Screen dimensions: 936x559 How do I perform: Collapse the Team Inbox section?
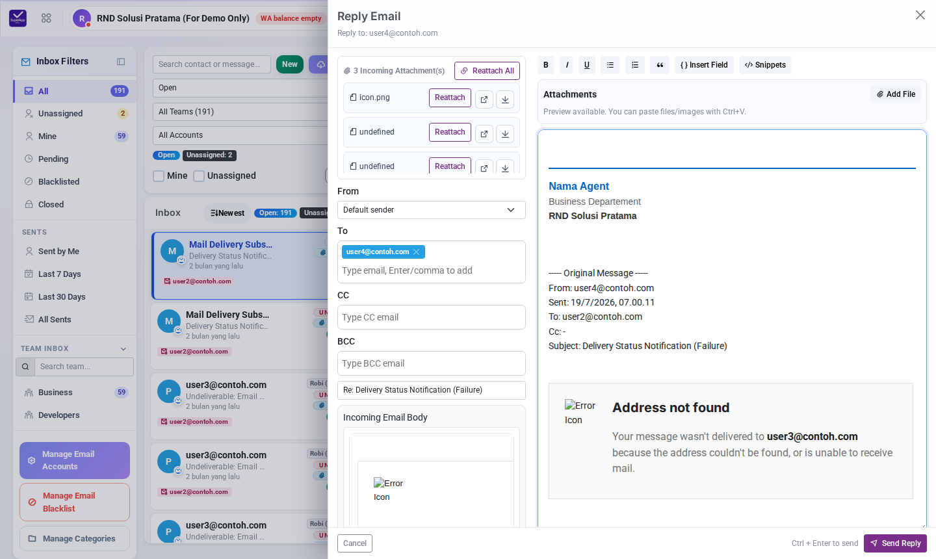(x=123, y=349)
